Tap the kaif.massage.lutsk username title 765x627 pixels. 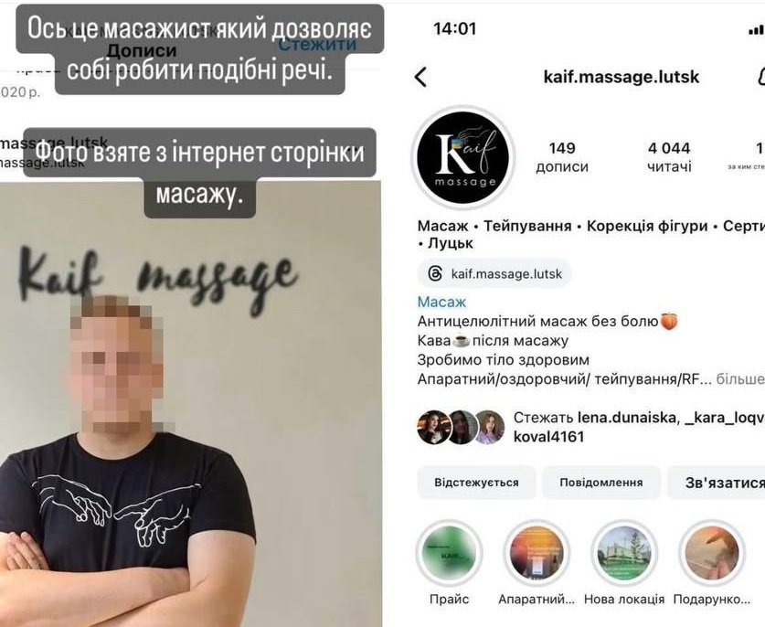622,77
